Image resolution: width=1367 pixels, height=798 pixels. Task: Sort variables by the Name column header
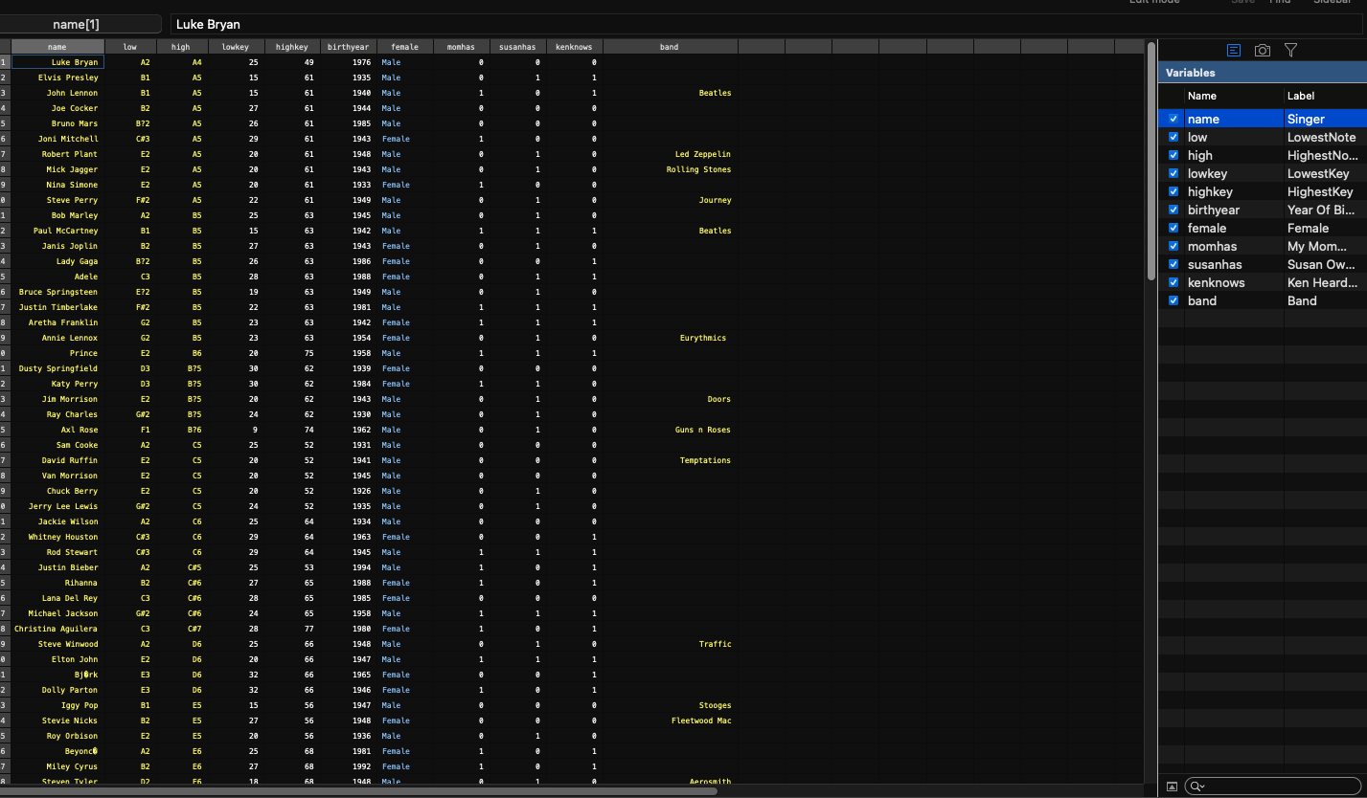point(1234,96)
